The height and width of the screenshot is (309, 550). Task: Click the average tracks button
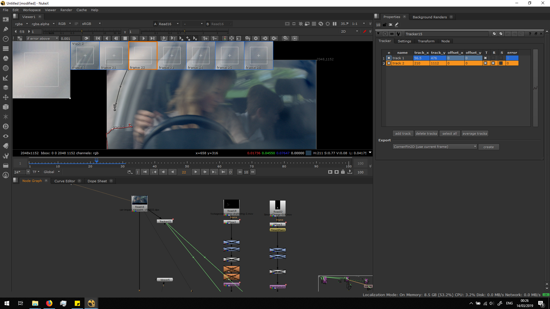point(475,134)
